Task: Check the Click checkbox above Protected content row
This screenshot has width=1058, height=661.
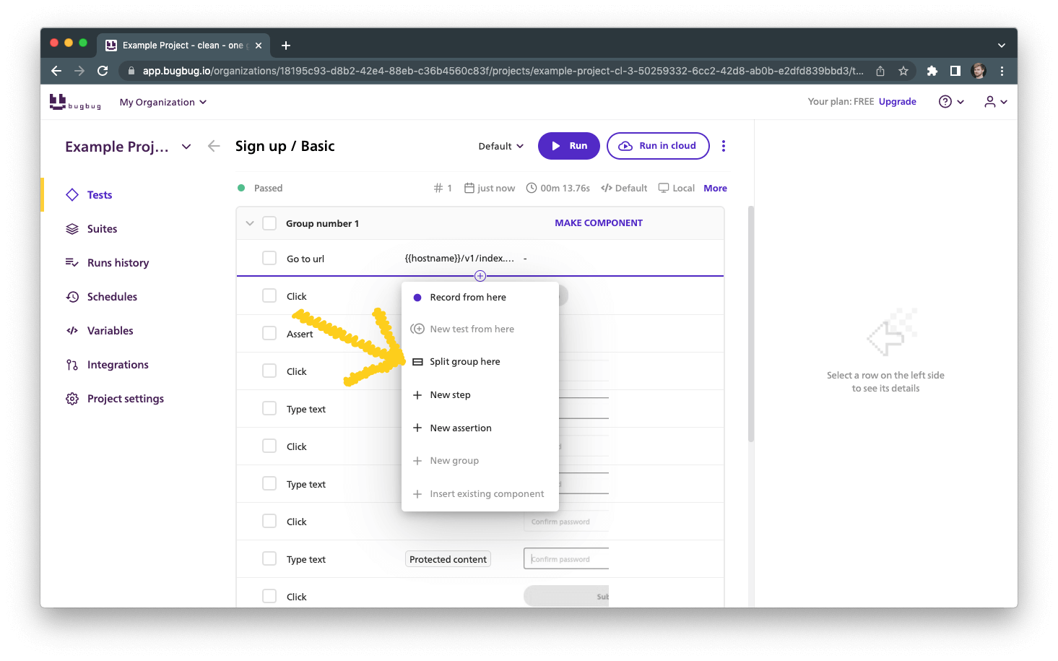Action: click(269, 521)
